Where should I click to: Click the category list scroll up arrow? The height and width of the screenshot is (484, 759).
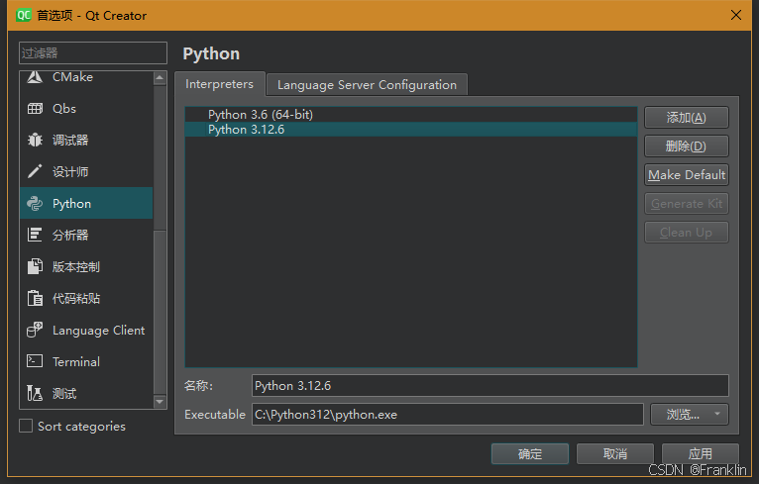[160, 78]
